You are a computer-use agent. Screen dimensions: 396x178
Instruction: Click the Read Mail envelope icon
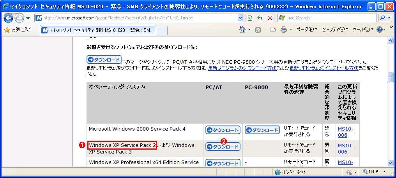click(273, 30)
